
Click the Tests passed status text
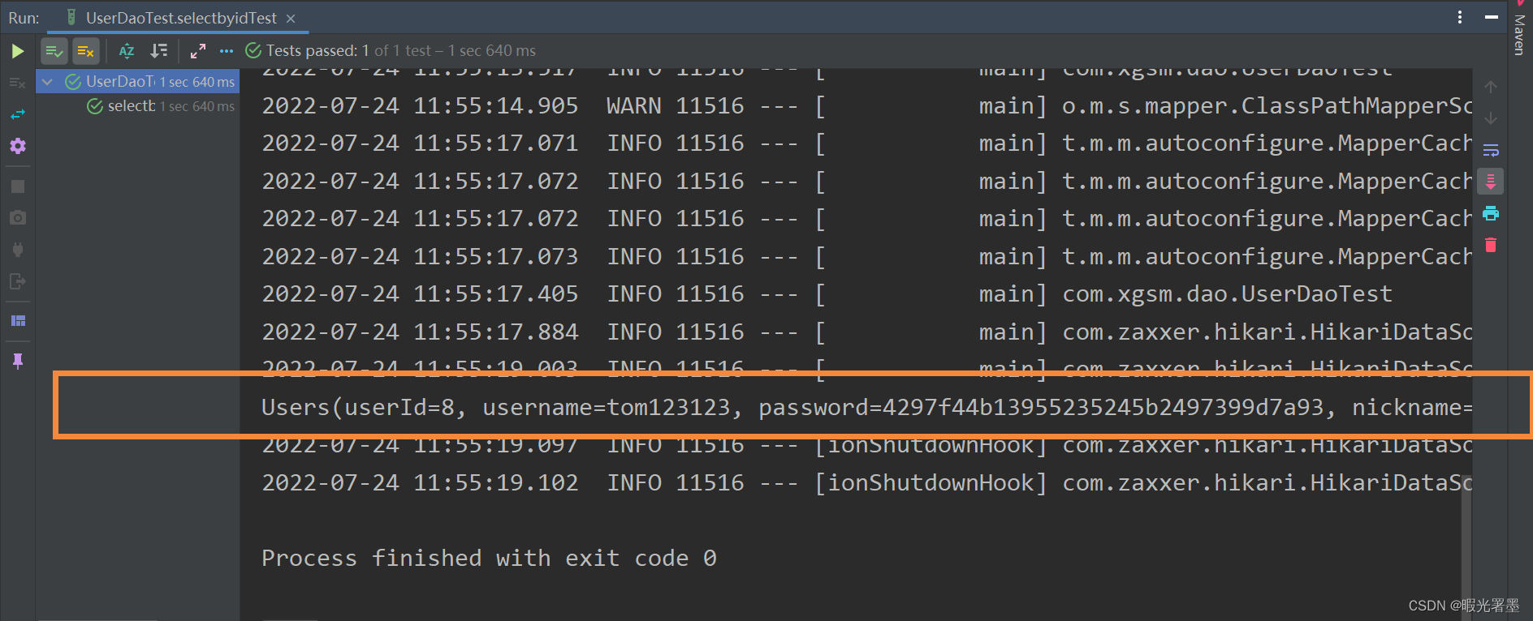coord(401,50)
